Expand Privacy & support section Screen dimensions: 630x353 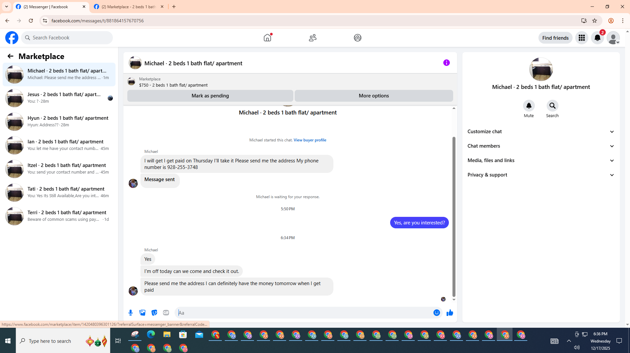click(541, 175)
